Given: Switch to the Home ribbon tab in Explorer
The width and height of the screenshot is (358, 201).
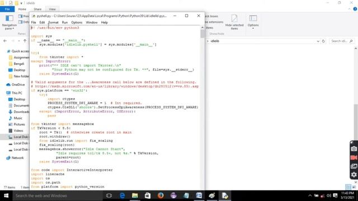Looking at the screenshot, I should pos(22,9).
